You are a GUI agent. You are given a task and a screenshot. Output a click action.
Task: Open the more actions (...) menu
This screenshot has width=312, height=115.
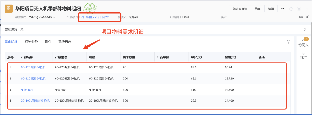click(282, 9)
